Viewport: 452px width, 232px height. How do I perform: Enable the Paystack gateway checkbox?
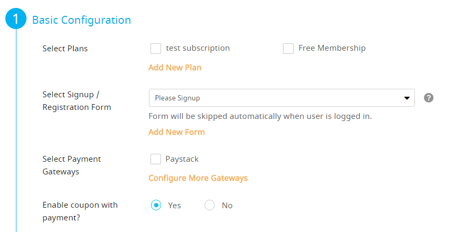click(x=156, y=159)
